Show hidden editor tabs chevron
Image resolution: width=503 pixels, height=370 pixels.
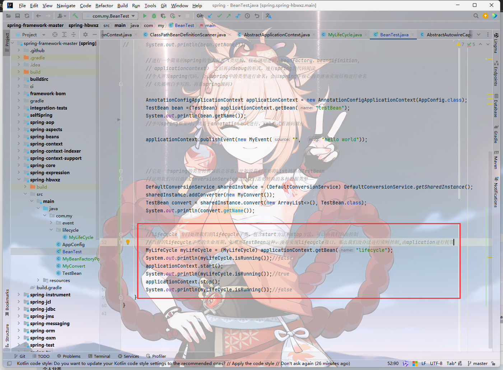[x=479, y=34]
